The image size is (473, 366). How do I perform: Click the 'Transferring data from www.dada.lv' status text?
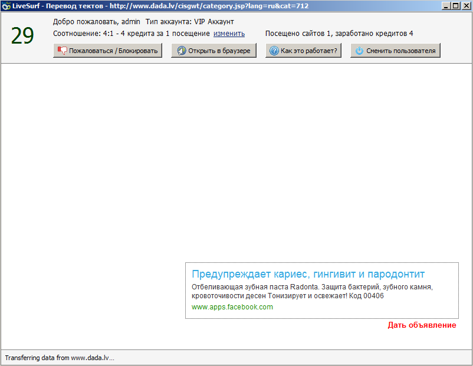(x=60, y=358)
